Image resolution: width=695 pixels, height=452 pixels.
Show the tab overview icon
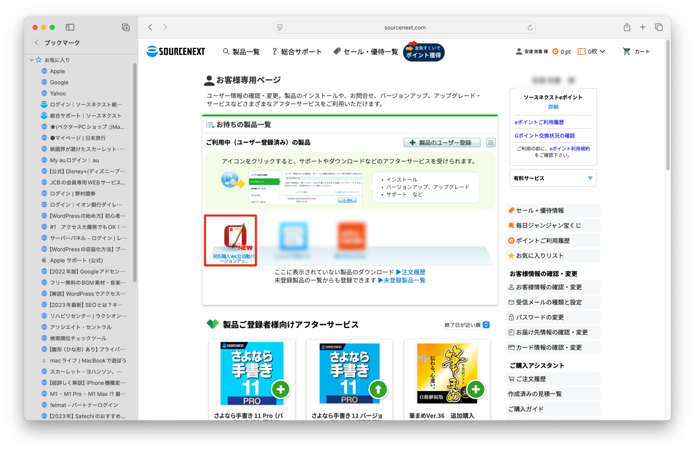click(659, 27)
